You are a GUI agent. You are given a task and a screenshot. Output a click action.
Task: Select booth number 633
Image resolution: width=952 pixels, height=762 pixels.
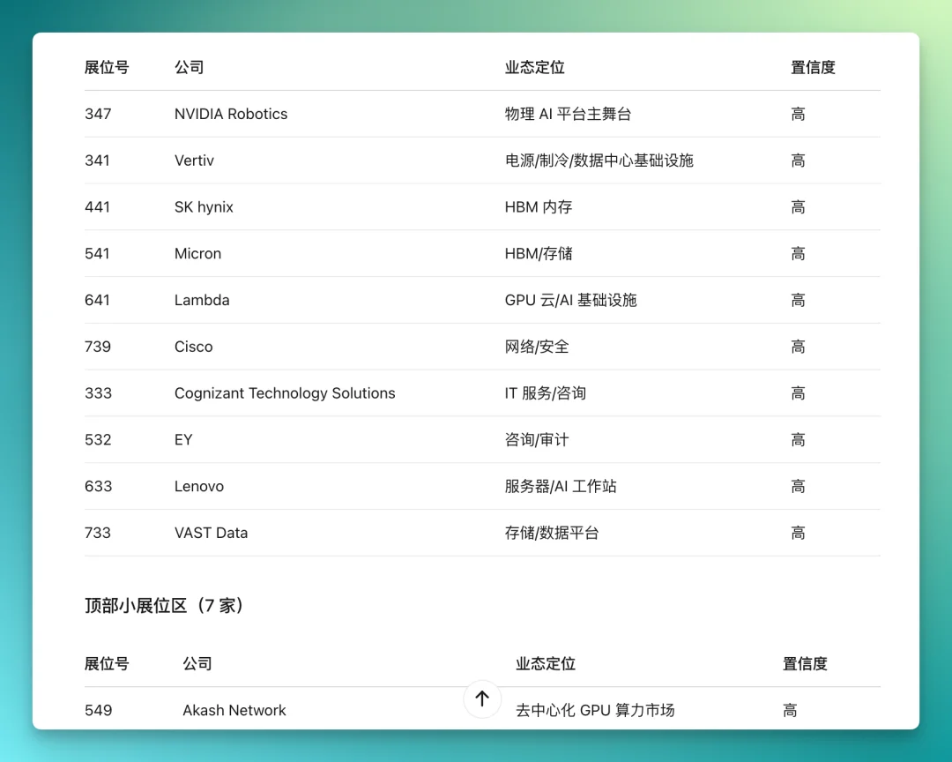point(98,486)
